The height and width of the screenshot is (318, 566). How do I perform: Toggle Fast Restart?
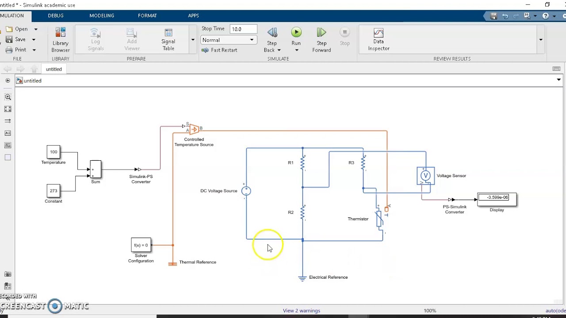tap(219, 50)
